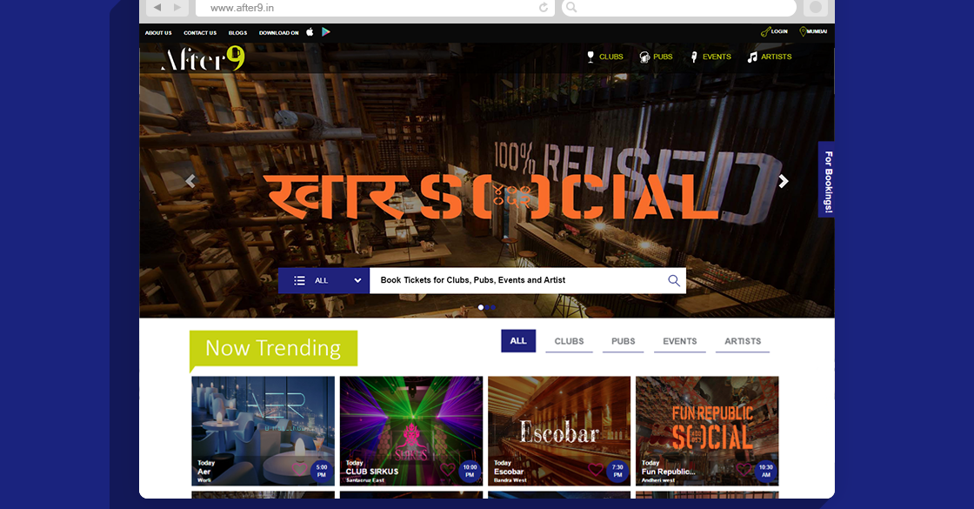Click the Santacruz East location text

tap(365, 480)
